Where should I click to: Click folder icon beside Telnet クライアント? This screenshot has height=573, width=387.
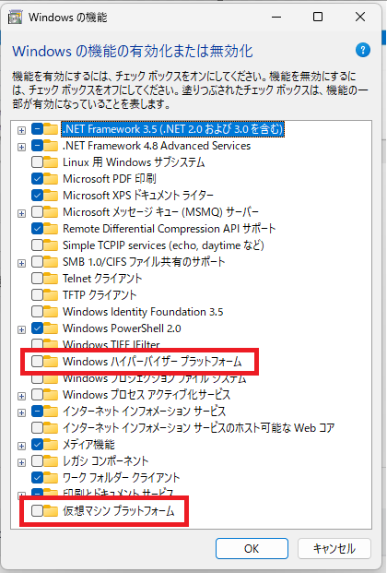click(51, 279)
